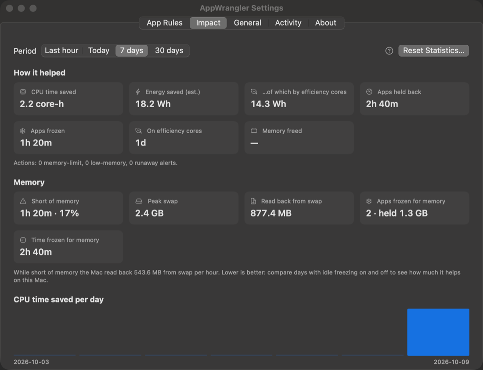
Task: Open the About tab
Action: click(326, 23)
